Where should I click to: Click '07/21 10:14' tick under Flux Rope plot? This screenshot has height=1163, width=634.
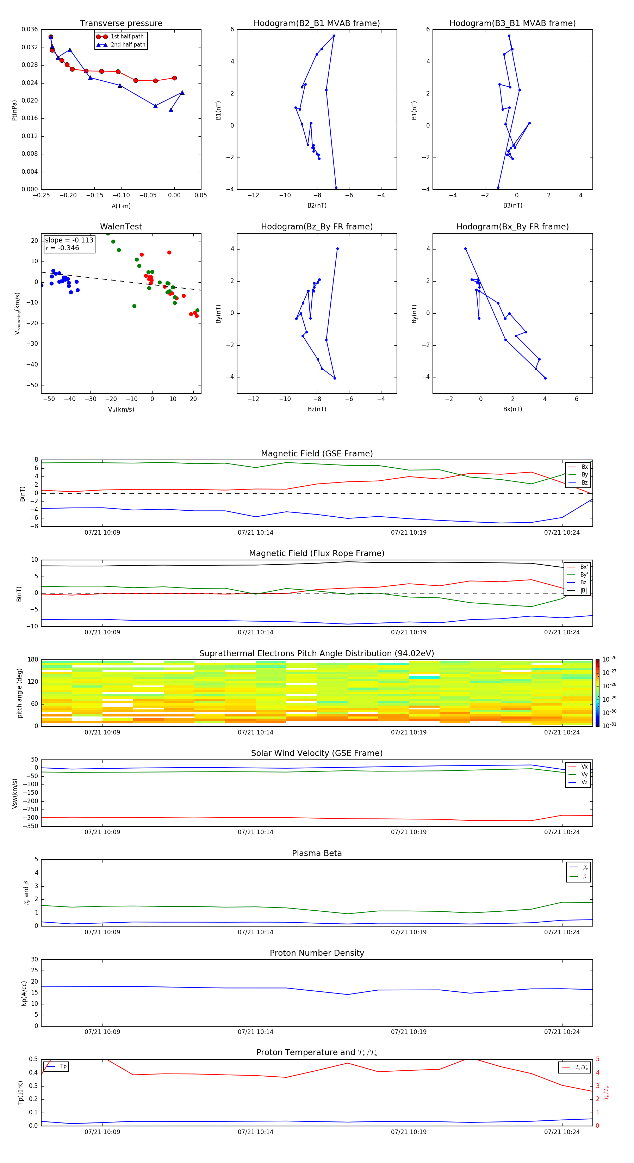tap(255, 633)
